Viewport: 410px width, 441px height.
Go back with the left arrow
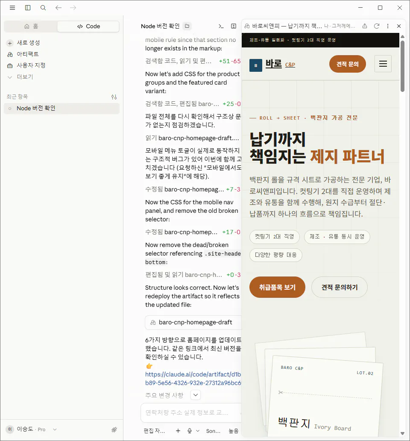click(x=58, y=8)
